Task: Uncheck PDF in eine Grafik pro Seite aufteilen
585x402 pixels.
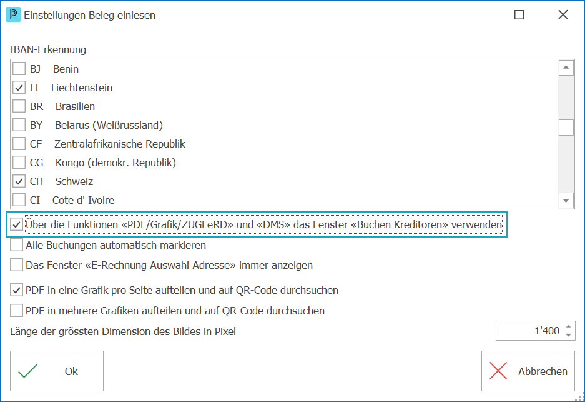Action: pos(16,290)
